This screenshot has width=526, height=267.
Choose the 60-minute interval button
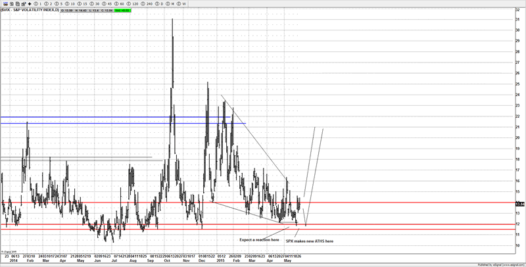[x=120, y=4]
